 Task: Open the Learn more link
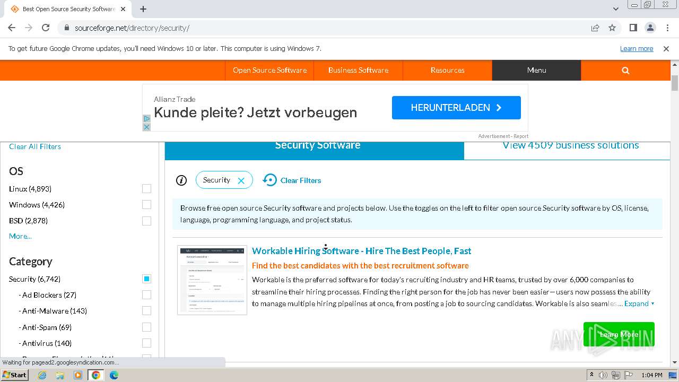(637, 48)
